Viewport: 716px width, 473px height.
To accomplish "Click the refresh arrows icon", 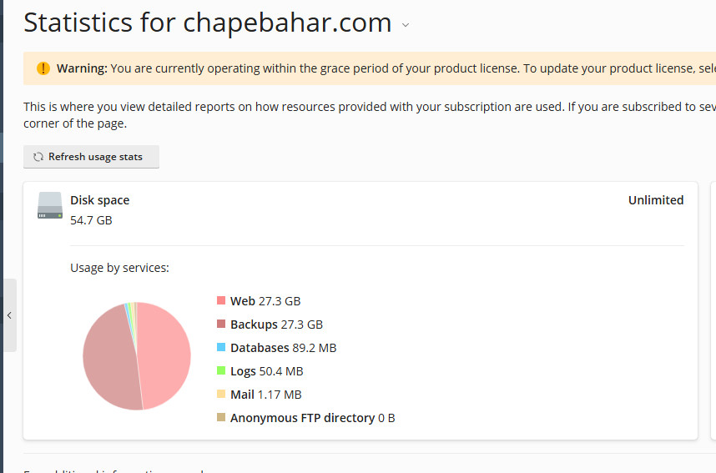I will (x=38, y=157).
